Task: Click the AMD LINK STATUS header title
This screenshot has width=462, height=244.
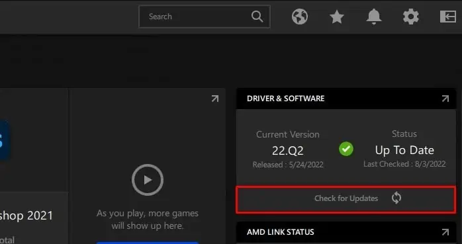Action: pos(280,232)
